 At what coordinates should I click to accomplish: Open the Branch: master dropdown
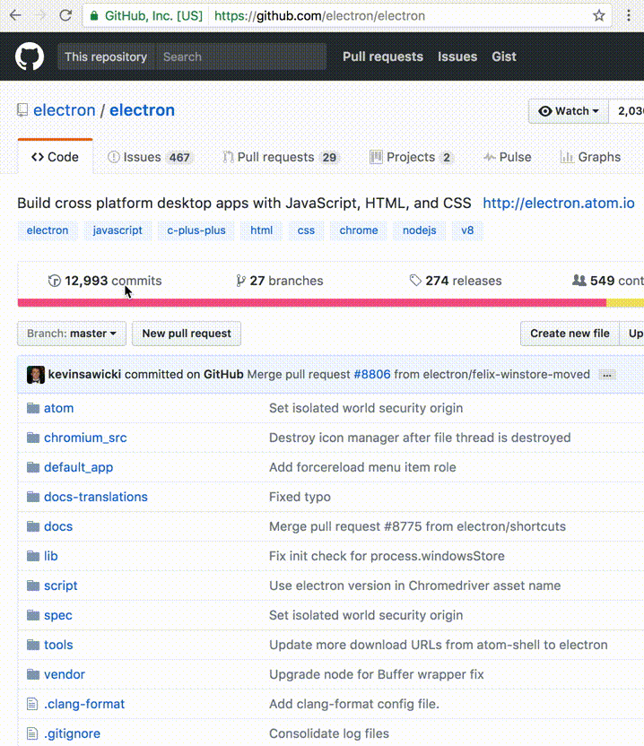72,334
